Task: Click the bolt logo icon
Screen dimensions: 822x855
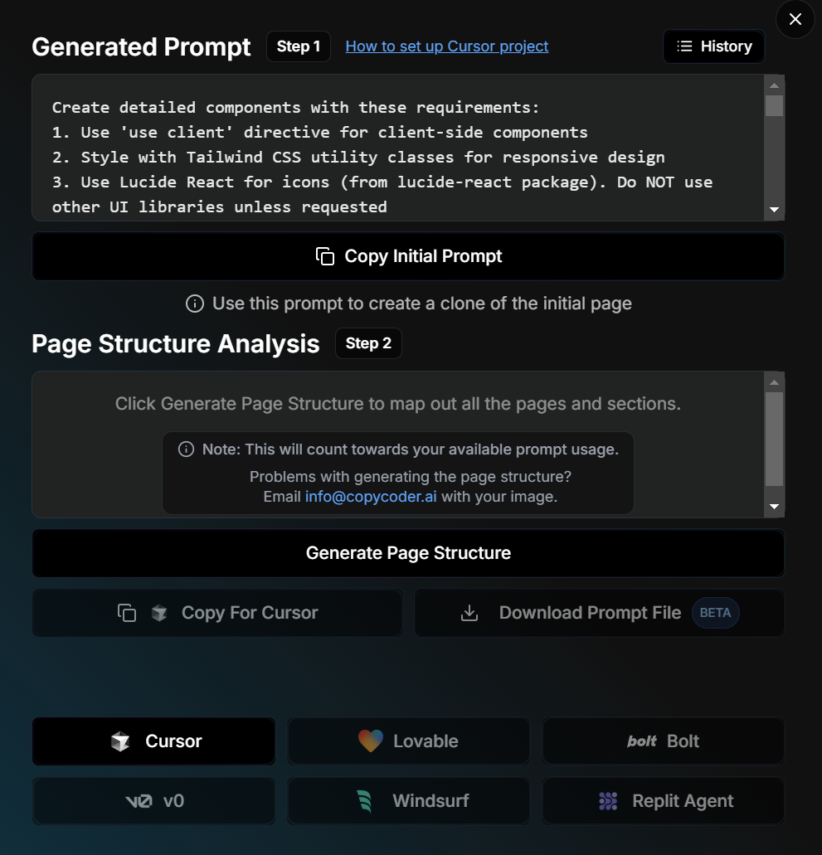Action: click(642, 741)
